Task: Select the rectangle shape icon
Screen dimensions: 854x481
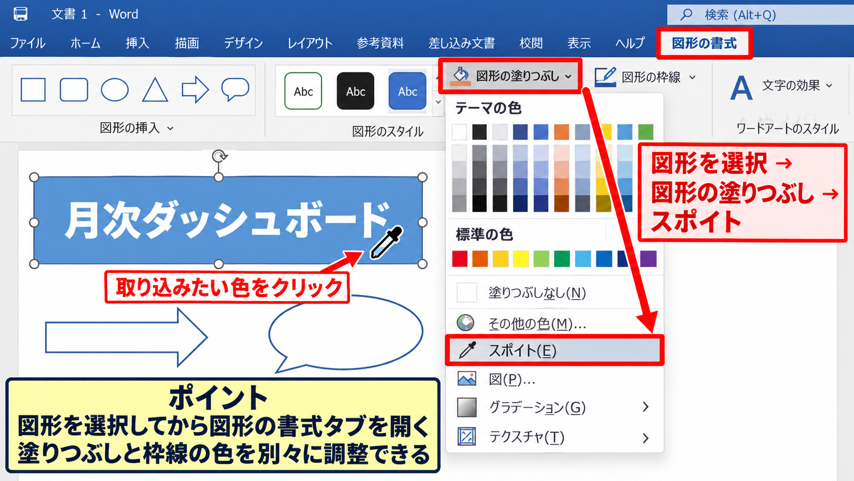Action: [33, 90]
